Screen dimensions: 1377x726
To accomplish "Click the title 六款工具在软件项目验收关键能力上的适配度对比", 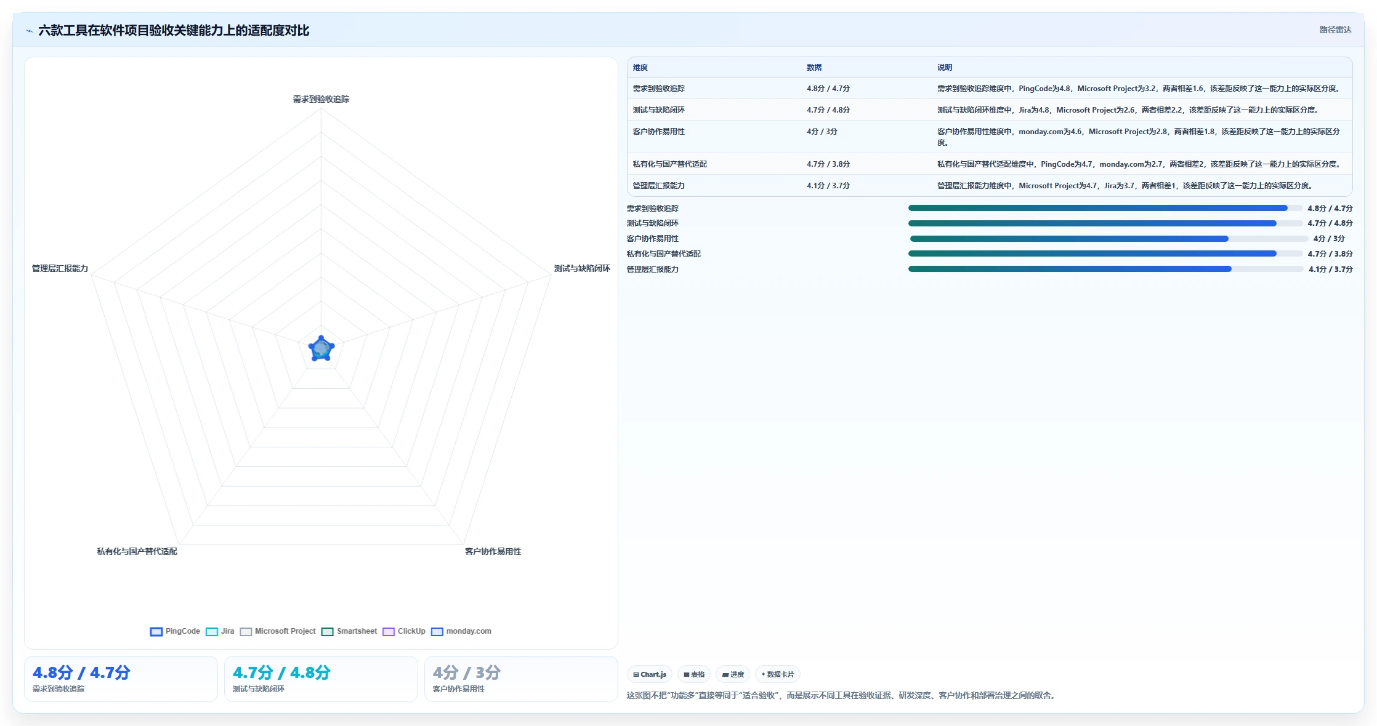I will click(x=174, y=31).
